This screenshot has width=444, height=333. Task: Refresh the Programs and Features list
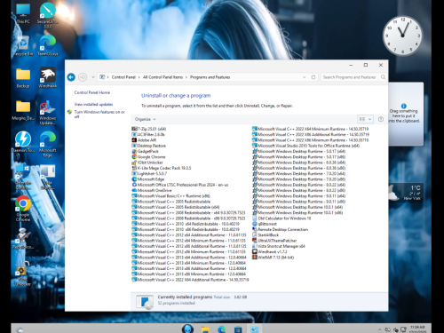(313, 77)
